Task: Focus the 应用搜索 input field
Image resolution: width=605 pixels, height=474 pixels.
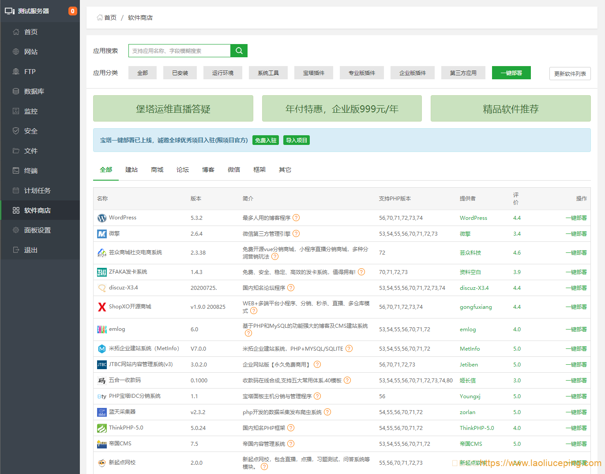Action: pos(180,51)
